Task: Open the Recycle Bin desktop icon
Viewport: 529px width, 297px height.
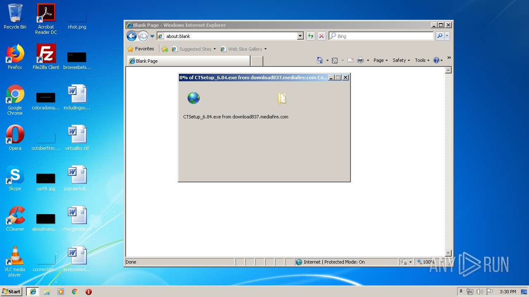Action: pos(15,16)
